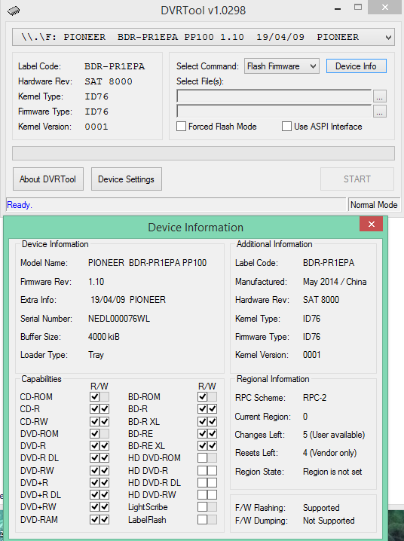Toggle DVD-RW write checkbox
This screenshot has width=404, height=541.
(105, 470)
